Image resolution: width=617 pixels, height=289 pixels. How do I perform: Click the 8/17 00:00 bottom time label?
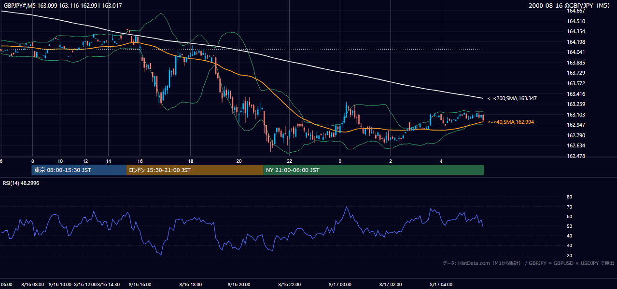(340, 285)
